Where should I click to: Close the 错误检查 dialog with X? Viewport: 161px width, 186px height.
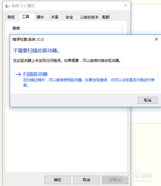(156, 39)
